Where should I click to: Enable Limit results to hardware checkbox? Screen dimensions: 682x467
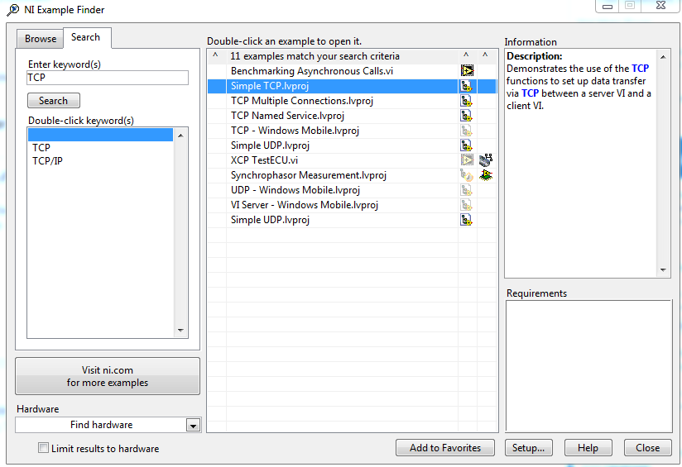[x=43, y=448]
